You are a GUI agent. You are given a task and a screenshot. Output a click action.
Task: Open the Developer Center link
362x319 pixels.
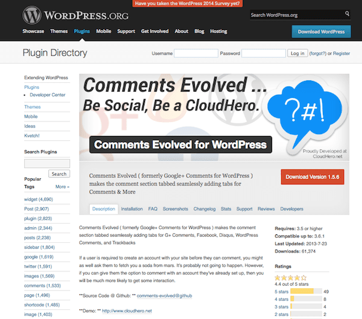coord(47,95)
